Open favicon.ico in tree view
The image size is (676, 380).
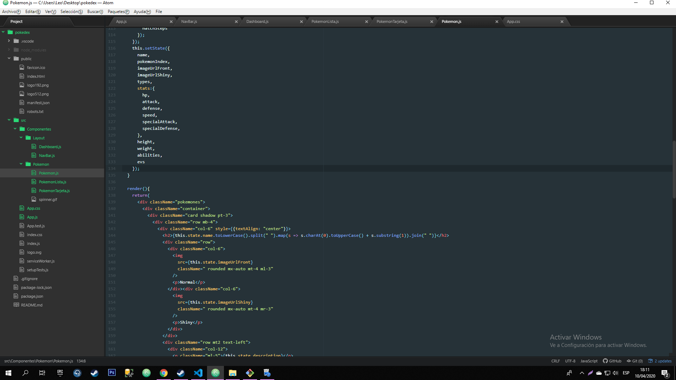click(x=36, y=68)
